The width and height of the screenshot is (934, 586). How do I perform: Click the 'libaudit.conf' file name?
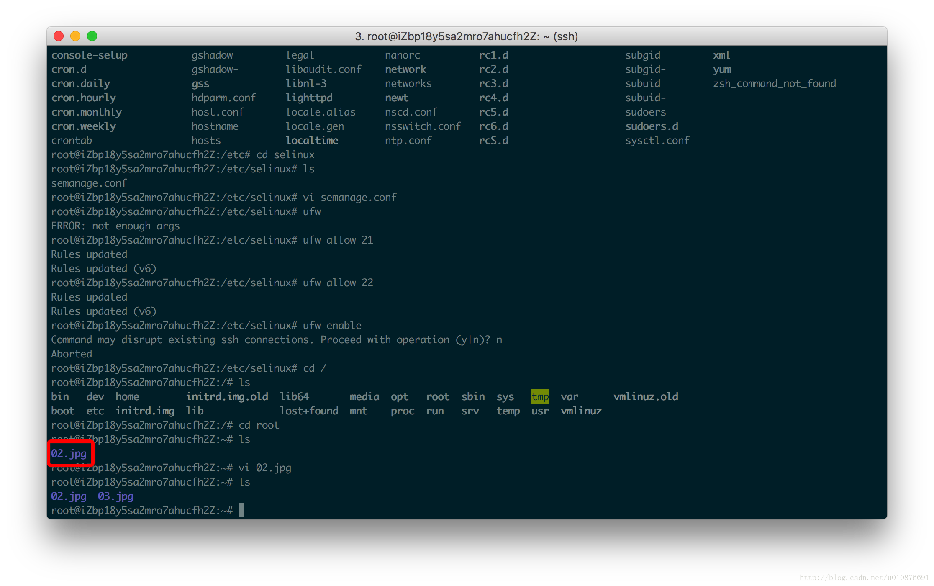323,69
